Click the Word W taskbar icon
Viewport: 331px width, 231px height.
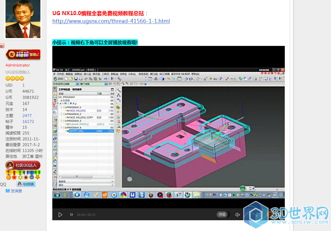[x=132, y=195]
